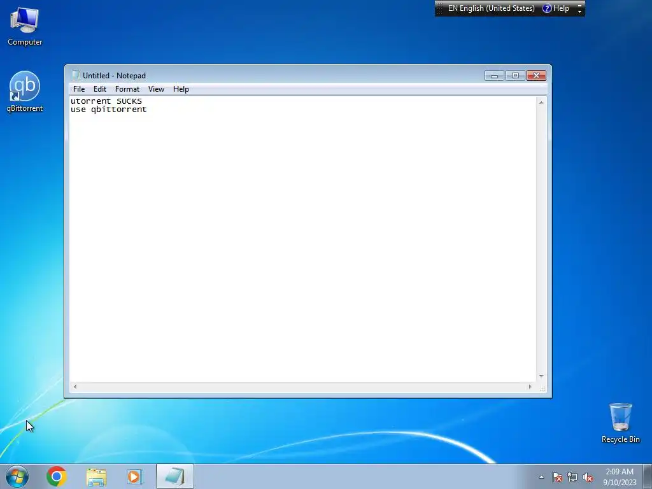Click the text line "utorrent SUCKS"
This screenshot has height=489, width=652.
tap(106, 101)
